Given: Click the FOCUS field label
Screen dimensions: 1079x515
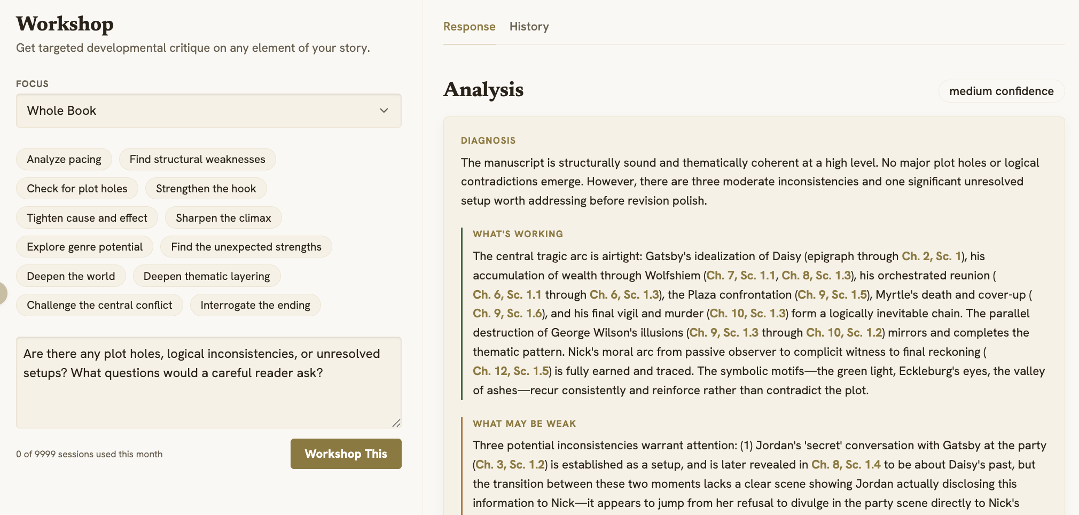Looking at the screenshot, I should 32,84.
